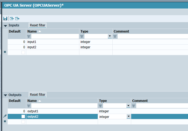Click the Outputs Name column filter icon
Image resolution: width=188 pixels, height=131 pixels.
[x=29, y=106]
